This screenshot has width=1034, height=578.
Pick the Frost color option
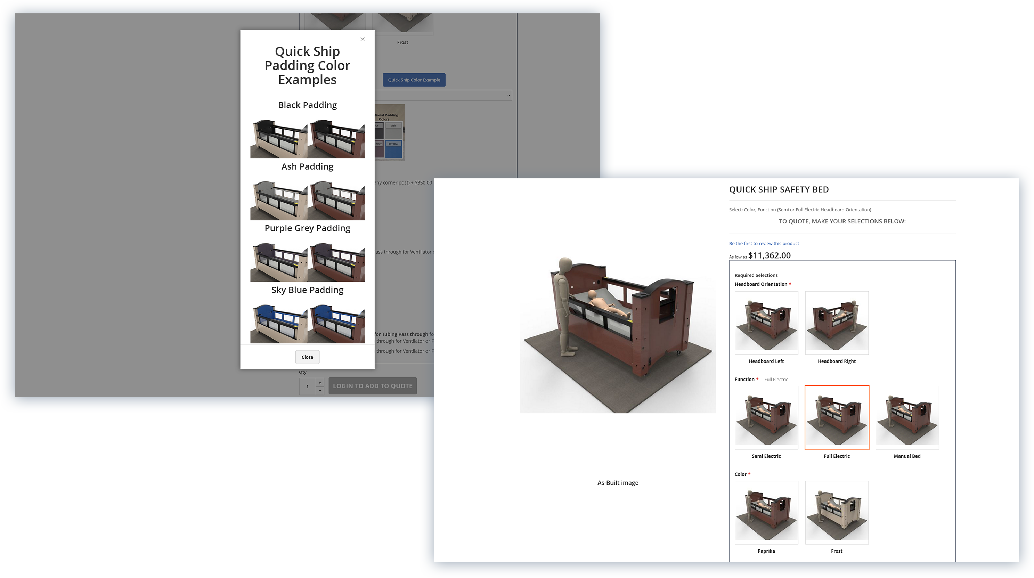837,512
